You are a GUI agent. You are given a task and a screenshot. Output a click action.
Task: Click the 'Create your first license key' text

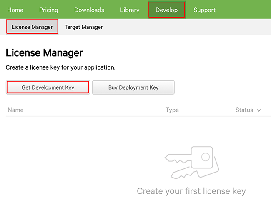(x=191, y=191)
